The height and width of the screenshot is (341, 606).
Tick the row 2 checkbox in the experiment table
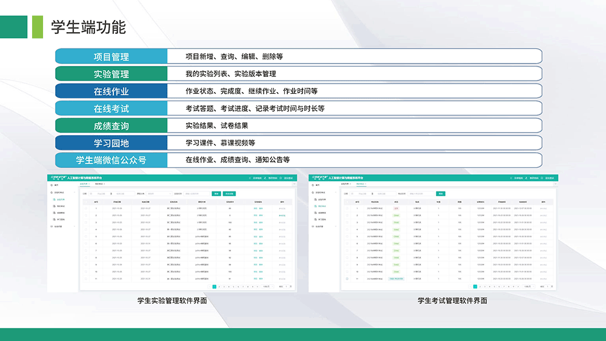[x=86, y=215]
